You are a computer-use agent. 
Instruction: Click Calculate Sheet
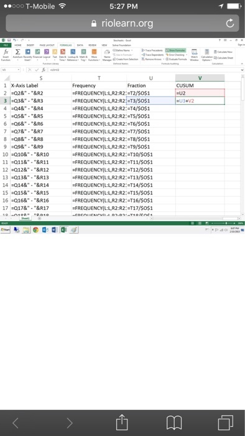[224, 58]
